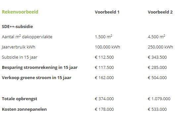
Task: Click Verkoop groene stroom in 15 jaar
Action: pyautogui.click(x=36, y=78)
